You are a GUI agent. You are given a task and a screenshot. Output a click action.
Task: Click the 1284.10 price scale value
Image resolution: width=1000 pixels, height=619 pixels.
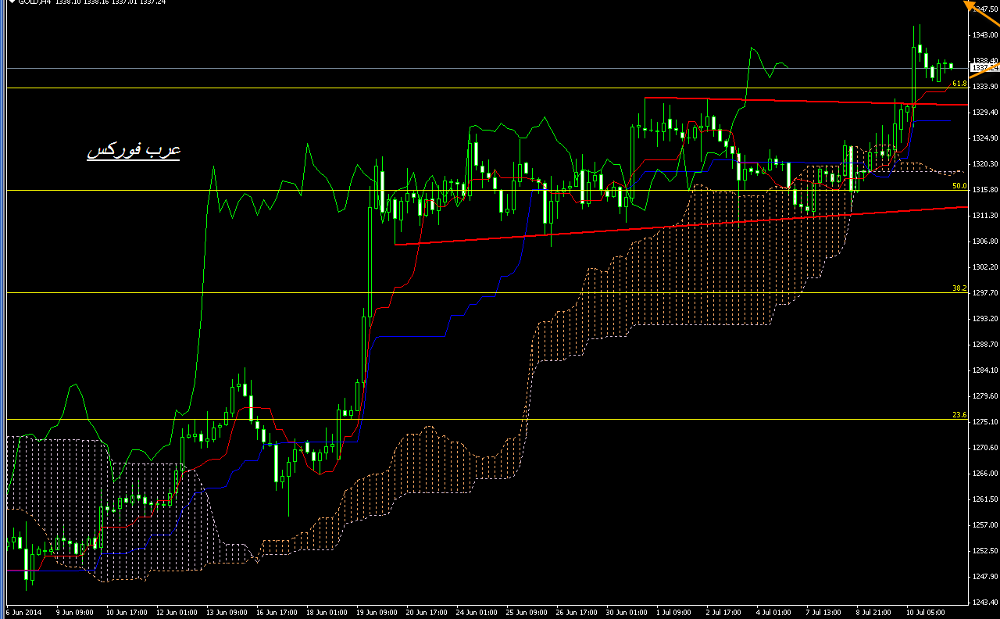coord(984,370)
